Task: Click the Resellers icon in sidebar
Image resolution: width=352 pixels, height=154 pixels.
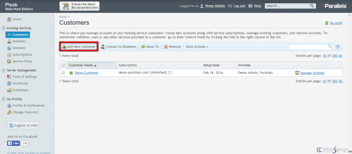Action: pos(9,42)
